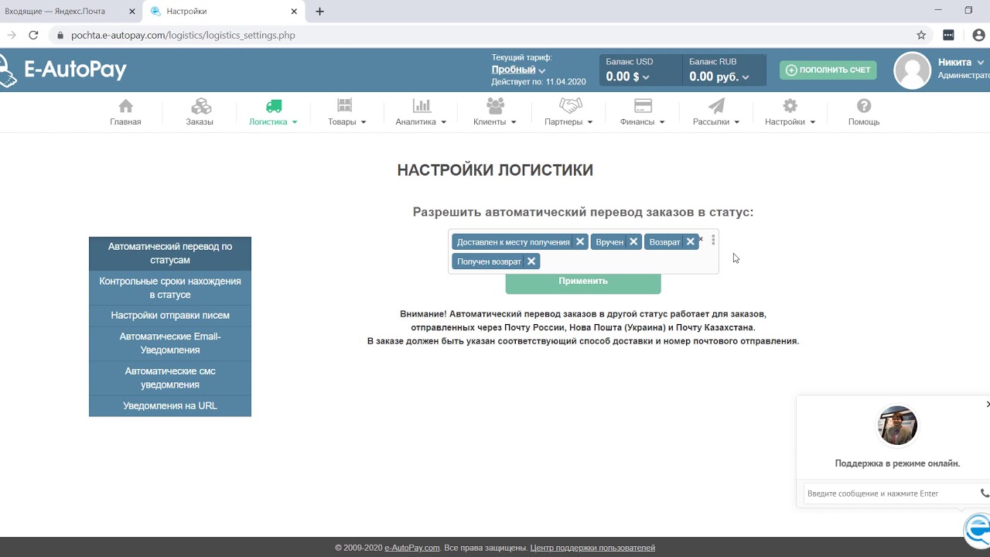990x557 pixels.
Task: Click the Клиенты people icon
Action: click(495, 106)
